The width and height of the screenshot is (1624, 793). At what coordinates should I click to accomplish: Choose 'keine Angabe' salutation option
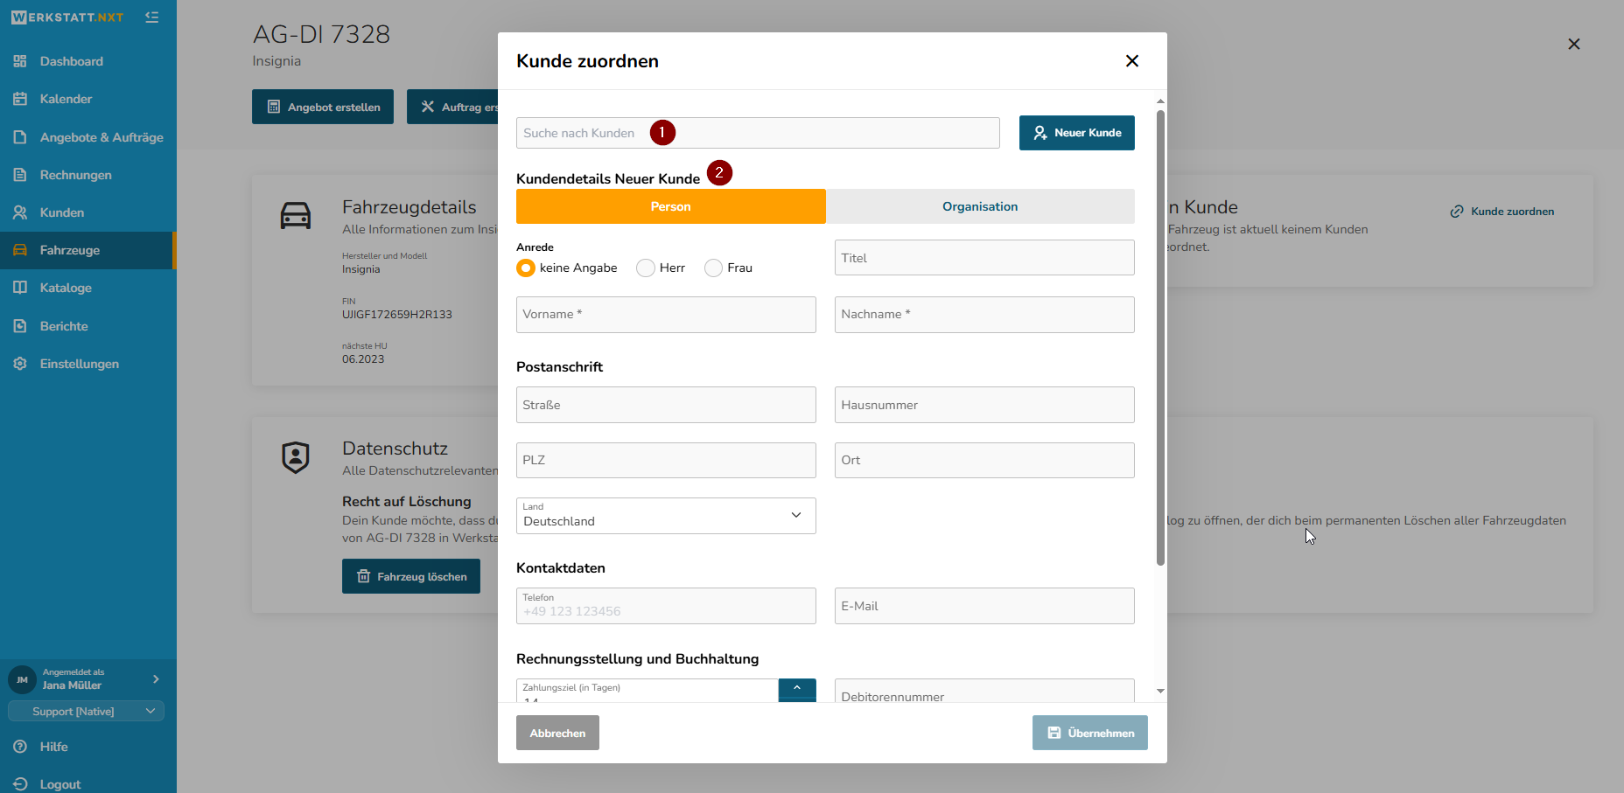coord(526,268)
